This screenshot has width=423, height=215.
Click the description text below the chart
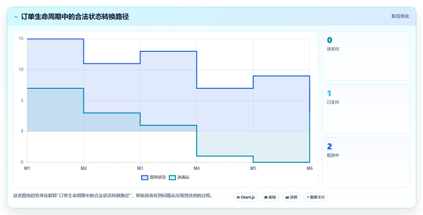(113, 195)
